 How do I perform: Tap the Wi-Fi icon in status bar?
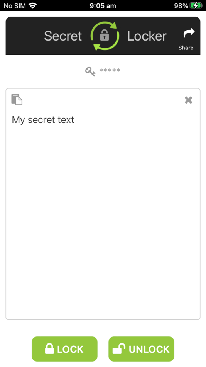tap(33, 6)
